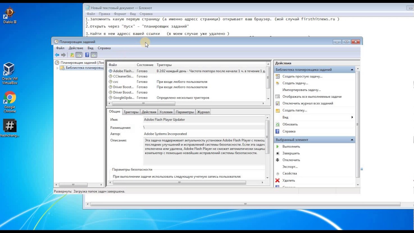Collapse the Выбранный элемент actions section
This screenshot has height=233, width=414.
coord(352,140)
